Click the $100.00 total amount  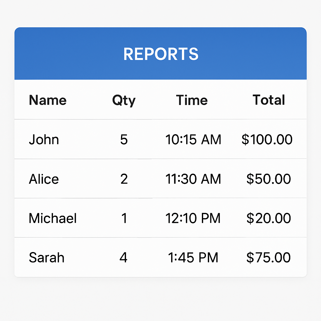(267, 139)
